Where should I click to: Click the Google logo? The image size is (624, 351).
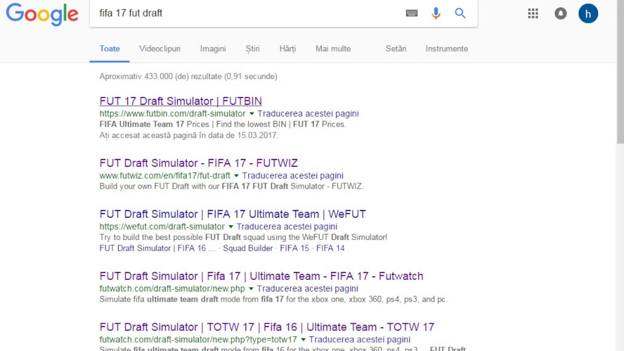tap(42, 14)
